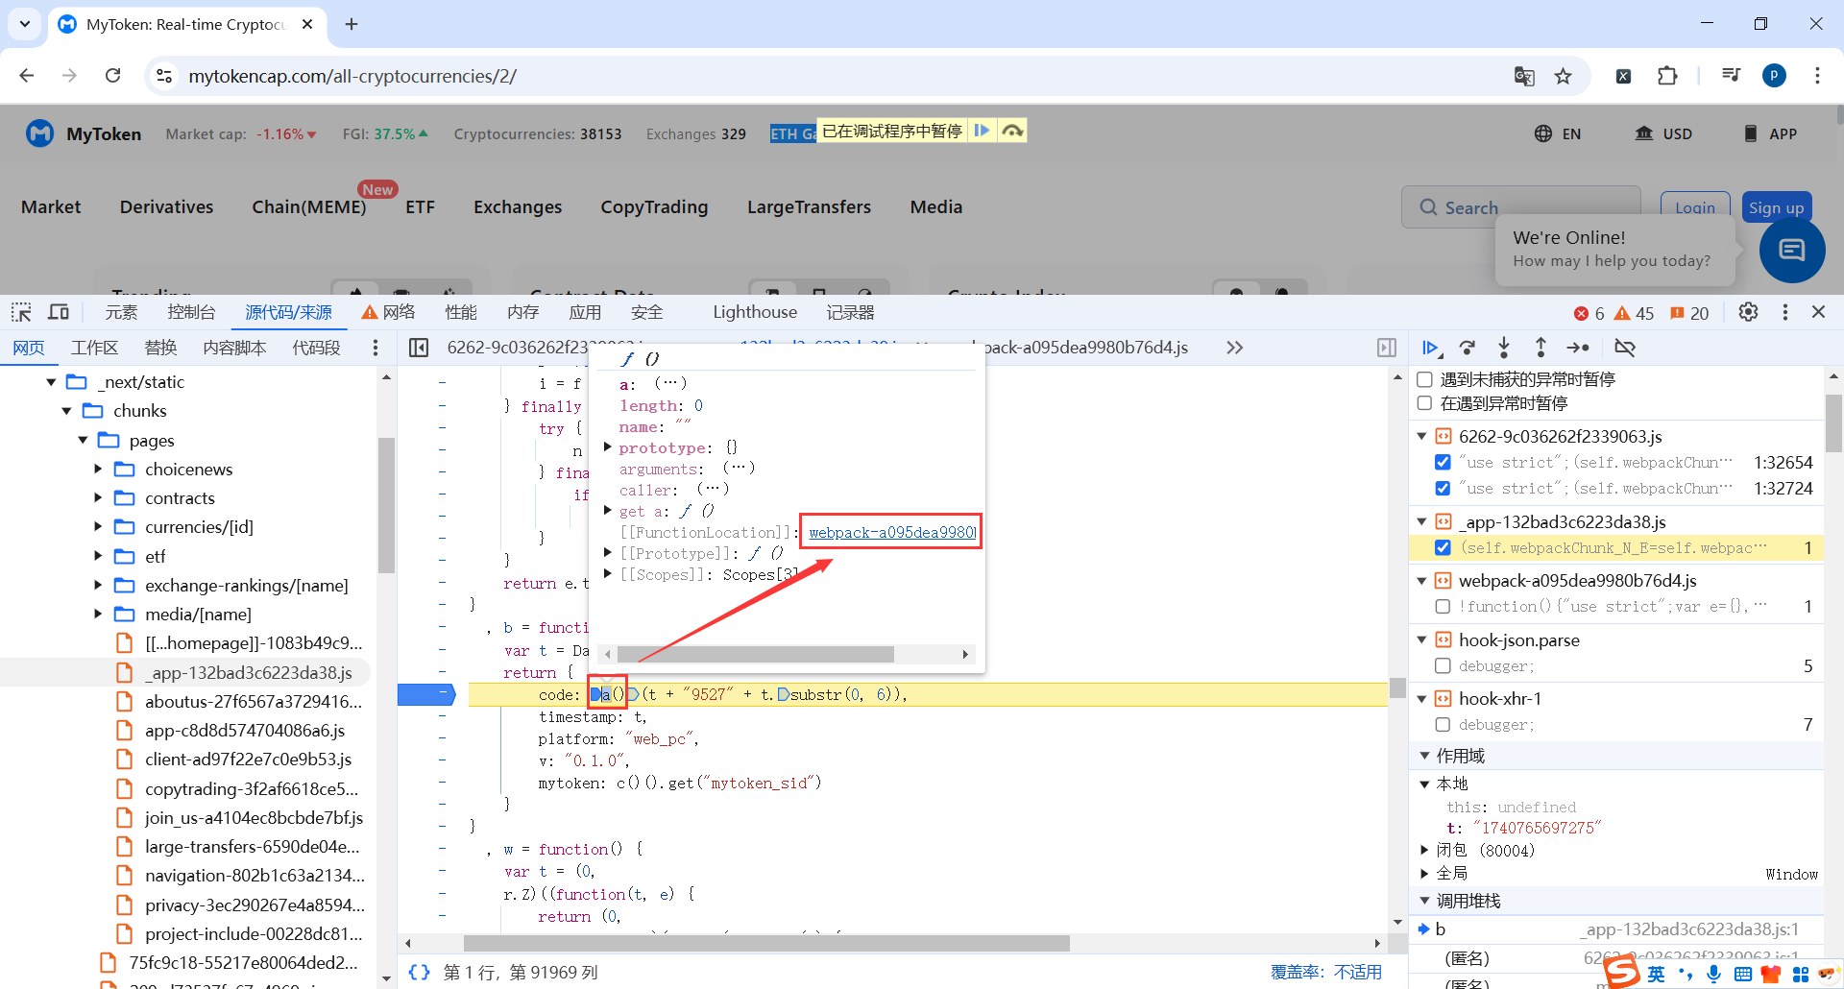Activate the inspect element picker

point(21,312)
